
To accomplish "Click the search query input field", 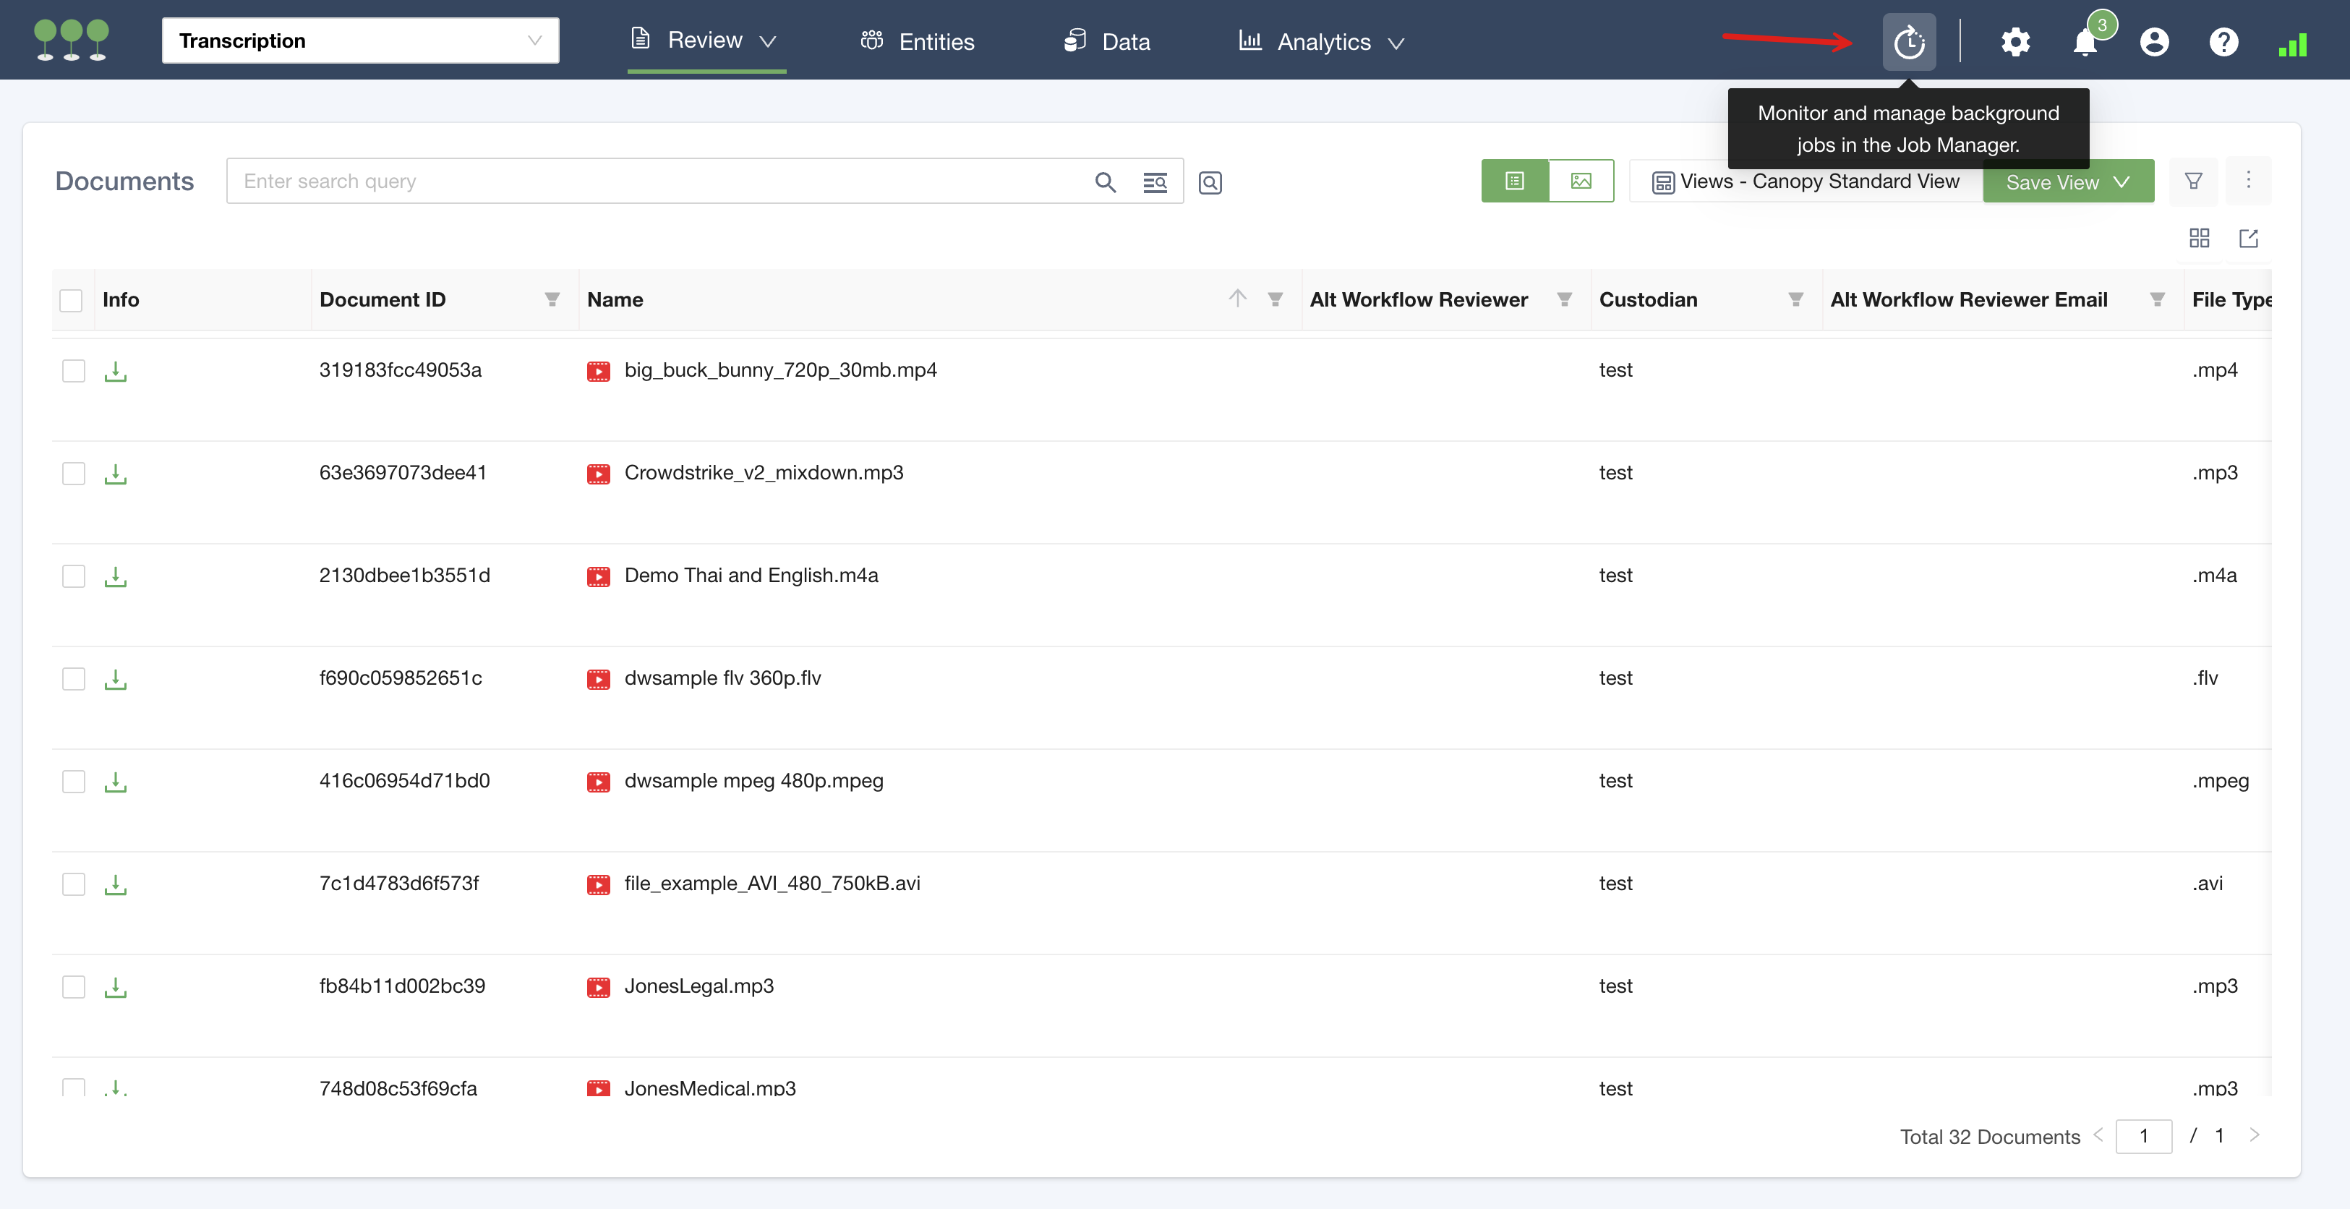I will (657, 181).
